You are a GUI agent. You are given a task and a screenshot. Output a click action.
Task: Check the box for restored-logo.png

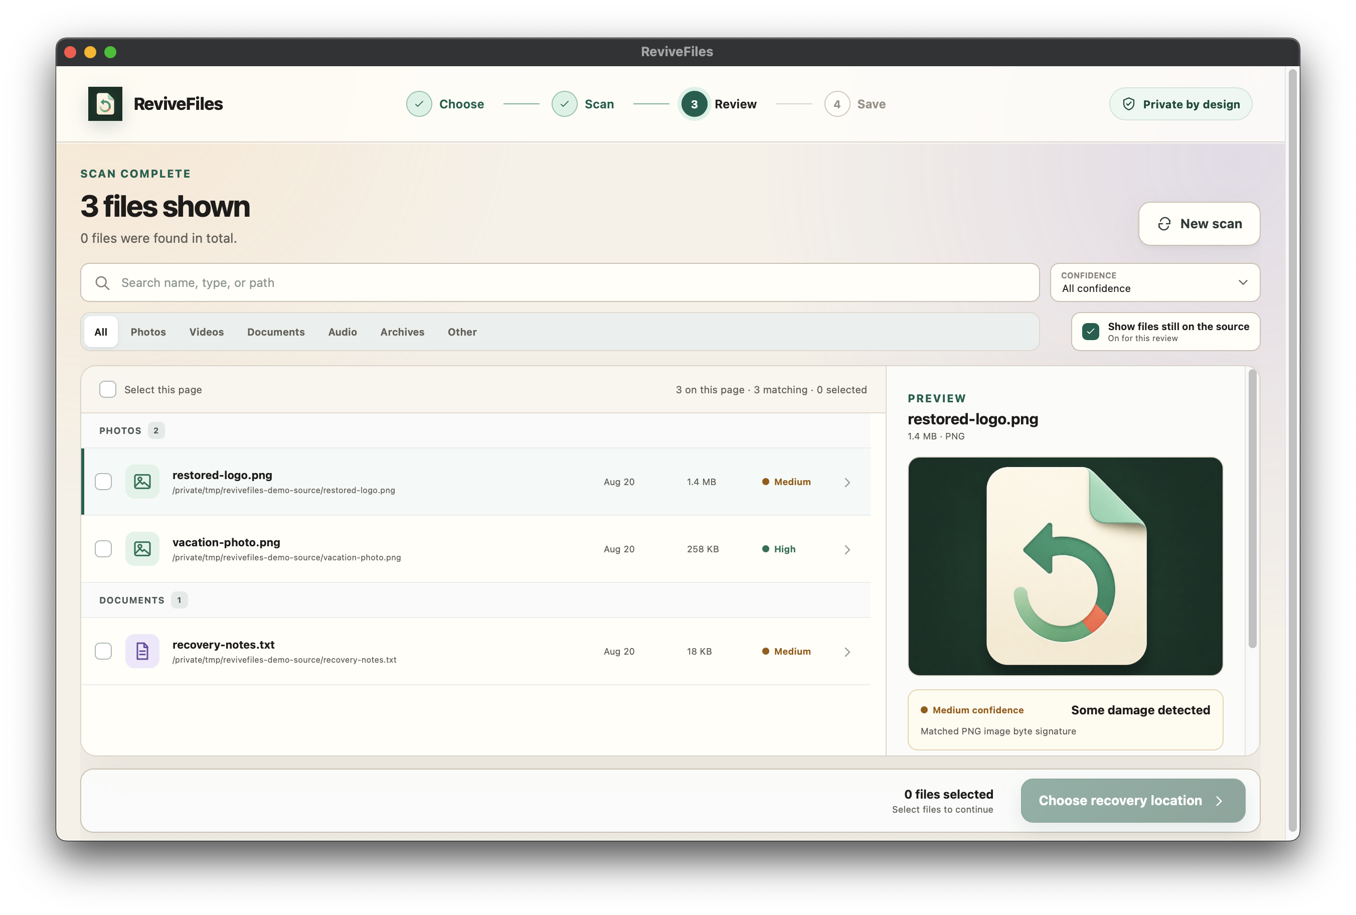click(103, 482)
